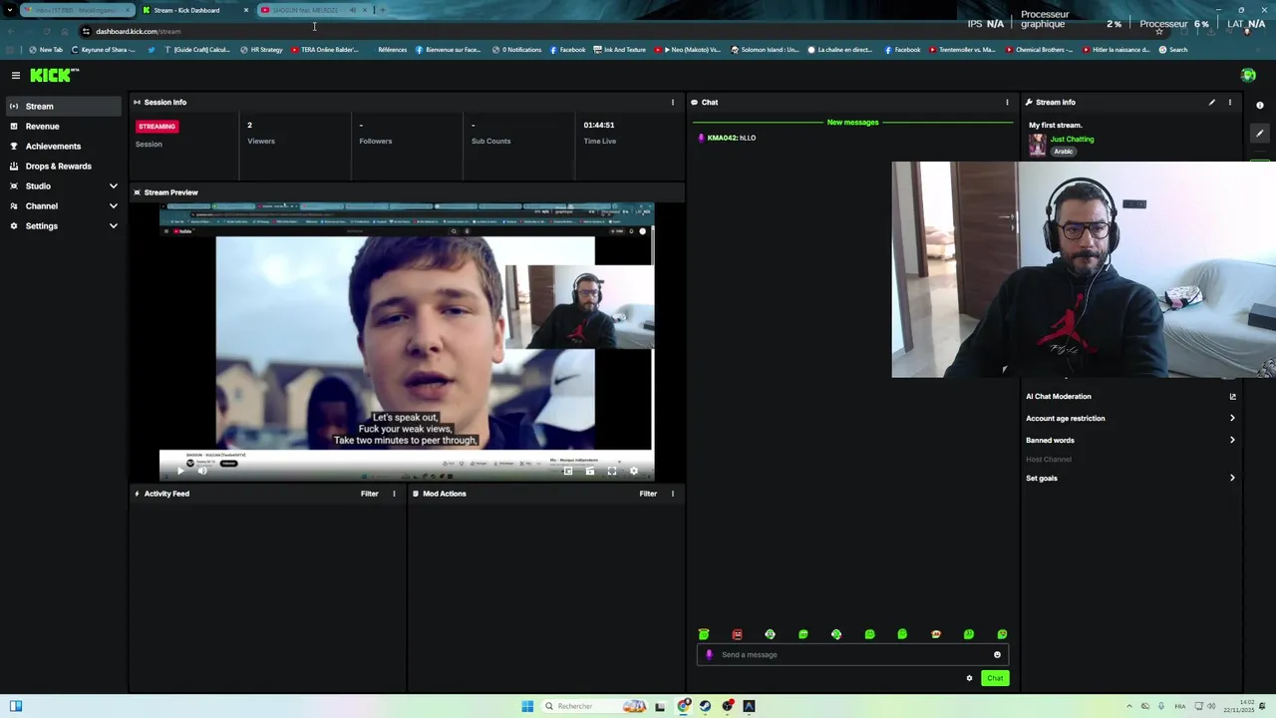The image size is (1276, 718).
Task: Click the purple identity badge in chat input
Action: [x=709, y=655]
